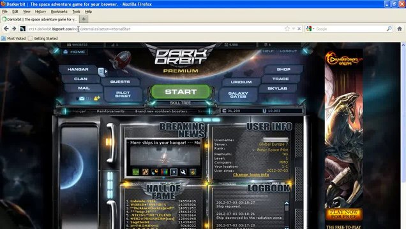Open the Pilot Sheet
The height and width of the screenshot is (229, 406).
point(123,94)
